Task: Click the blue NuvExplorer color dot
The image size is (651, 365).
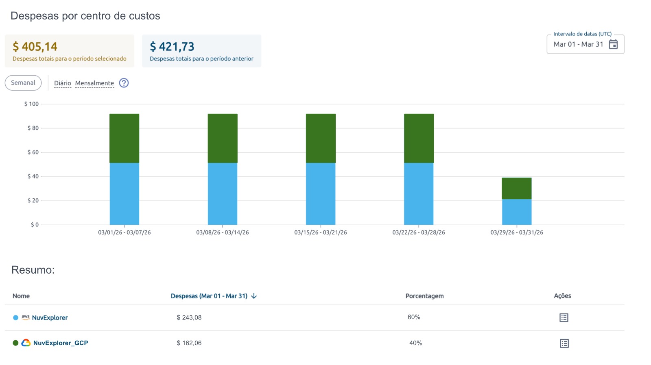Action: (x=16, y=317)
